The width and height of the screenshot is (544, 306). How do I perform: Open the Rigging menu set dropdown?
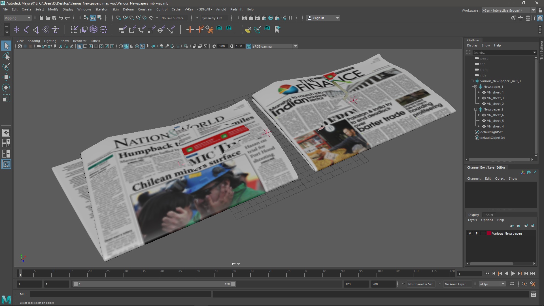point(18,18)
